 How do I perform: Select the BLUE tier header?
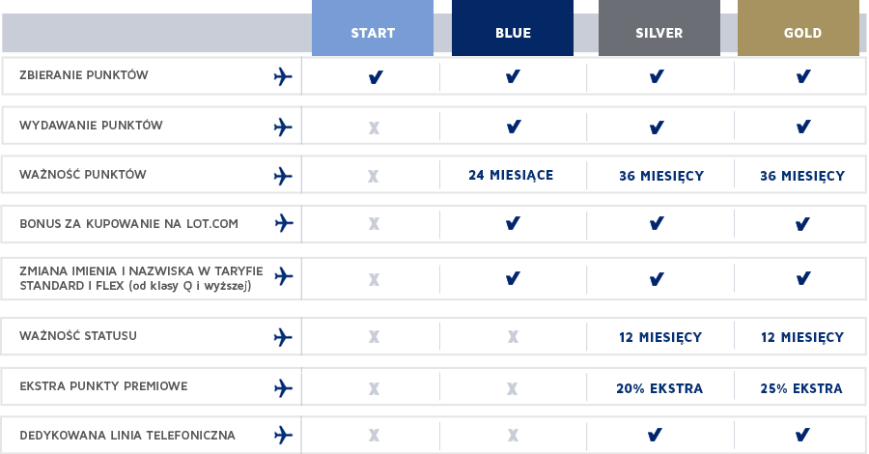513,28
